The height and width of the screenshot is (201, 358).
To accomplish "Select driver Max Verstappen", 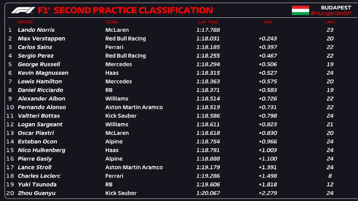I will click(x=41, y=38).
